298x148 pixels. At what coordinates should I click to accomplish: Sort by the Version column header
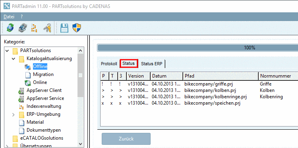[139, 76]
